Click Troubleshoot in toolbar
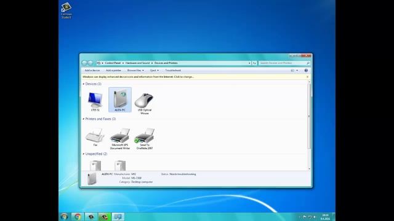 [x=173, y=71]
